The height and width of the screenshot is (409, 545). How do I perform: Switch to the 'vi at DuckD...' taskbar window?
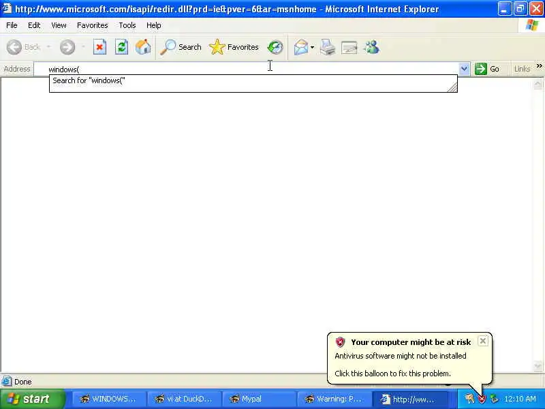point(183,399)
